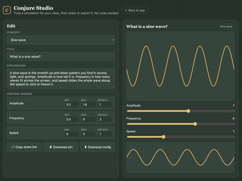Focus the Title input field
Image resolution: width=242 pixels, height=181 pixels.
pos(61,57)
